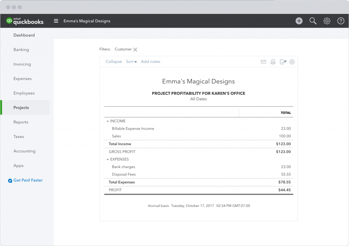Open the Sort dropdown
This screenshot has height=246, width=349.
[x=131, y=62]
